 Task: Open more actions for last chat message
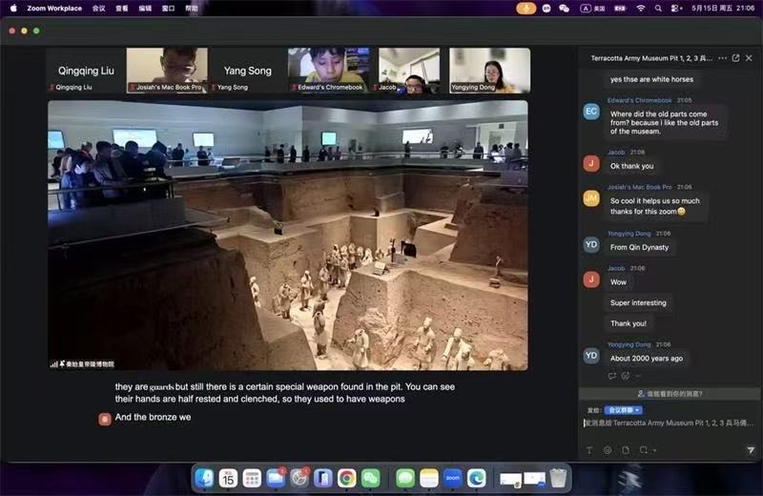coord(638,376)
